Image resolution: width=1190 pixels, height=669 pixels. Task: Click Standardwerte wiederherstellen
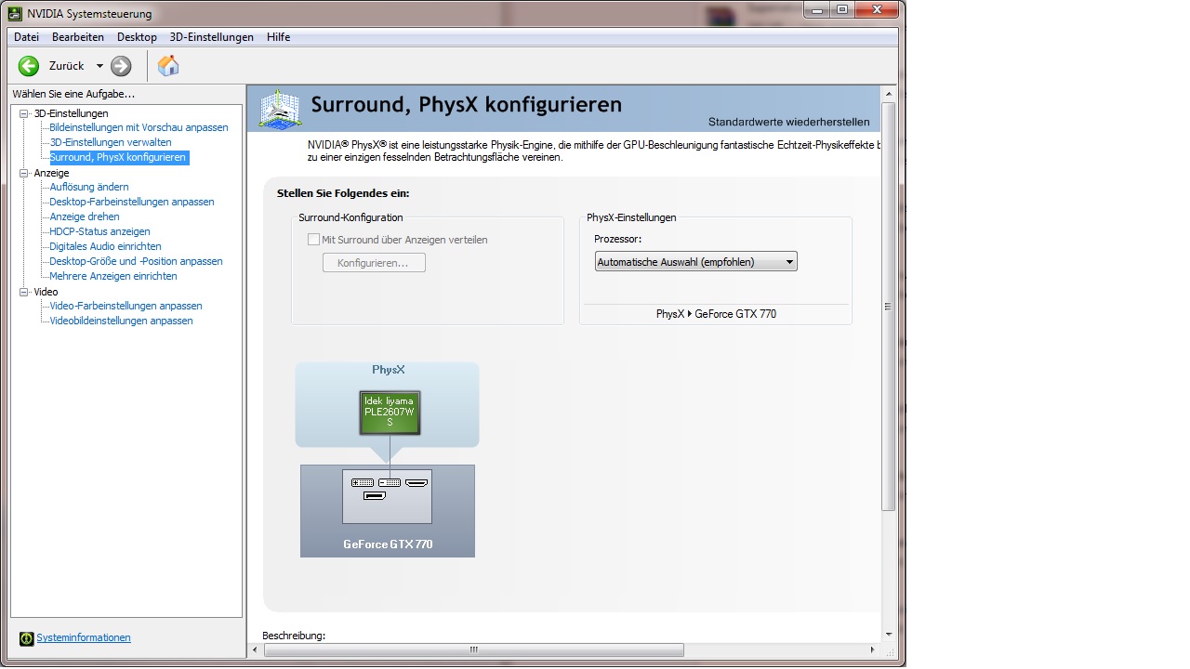tap(789, 122)
